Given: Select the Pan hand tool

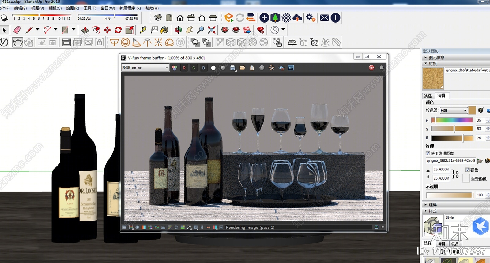Looking at the screenshot, I should (190, 30).
